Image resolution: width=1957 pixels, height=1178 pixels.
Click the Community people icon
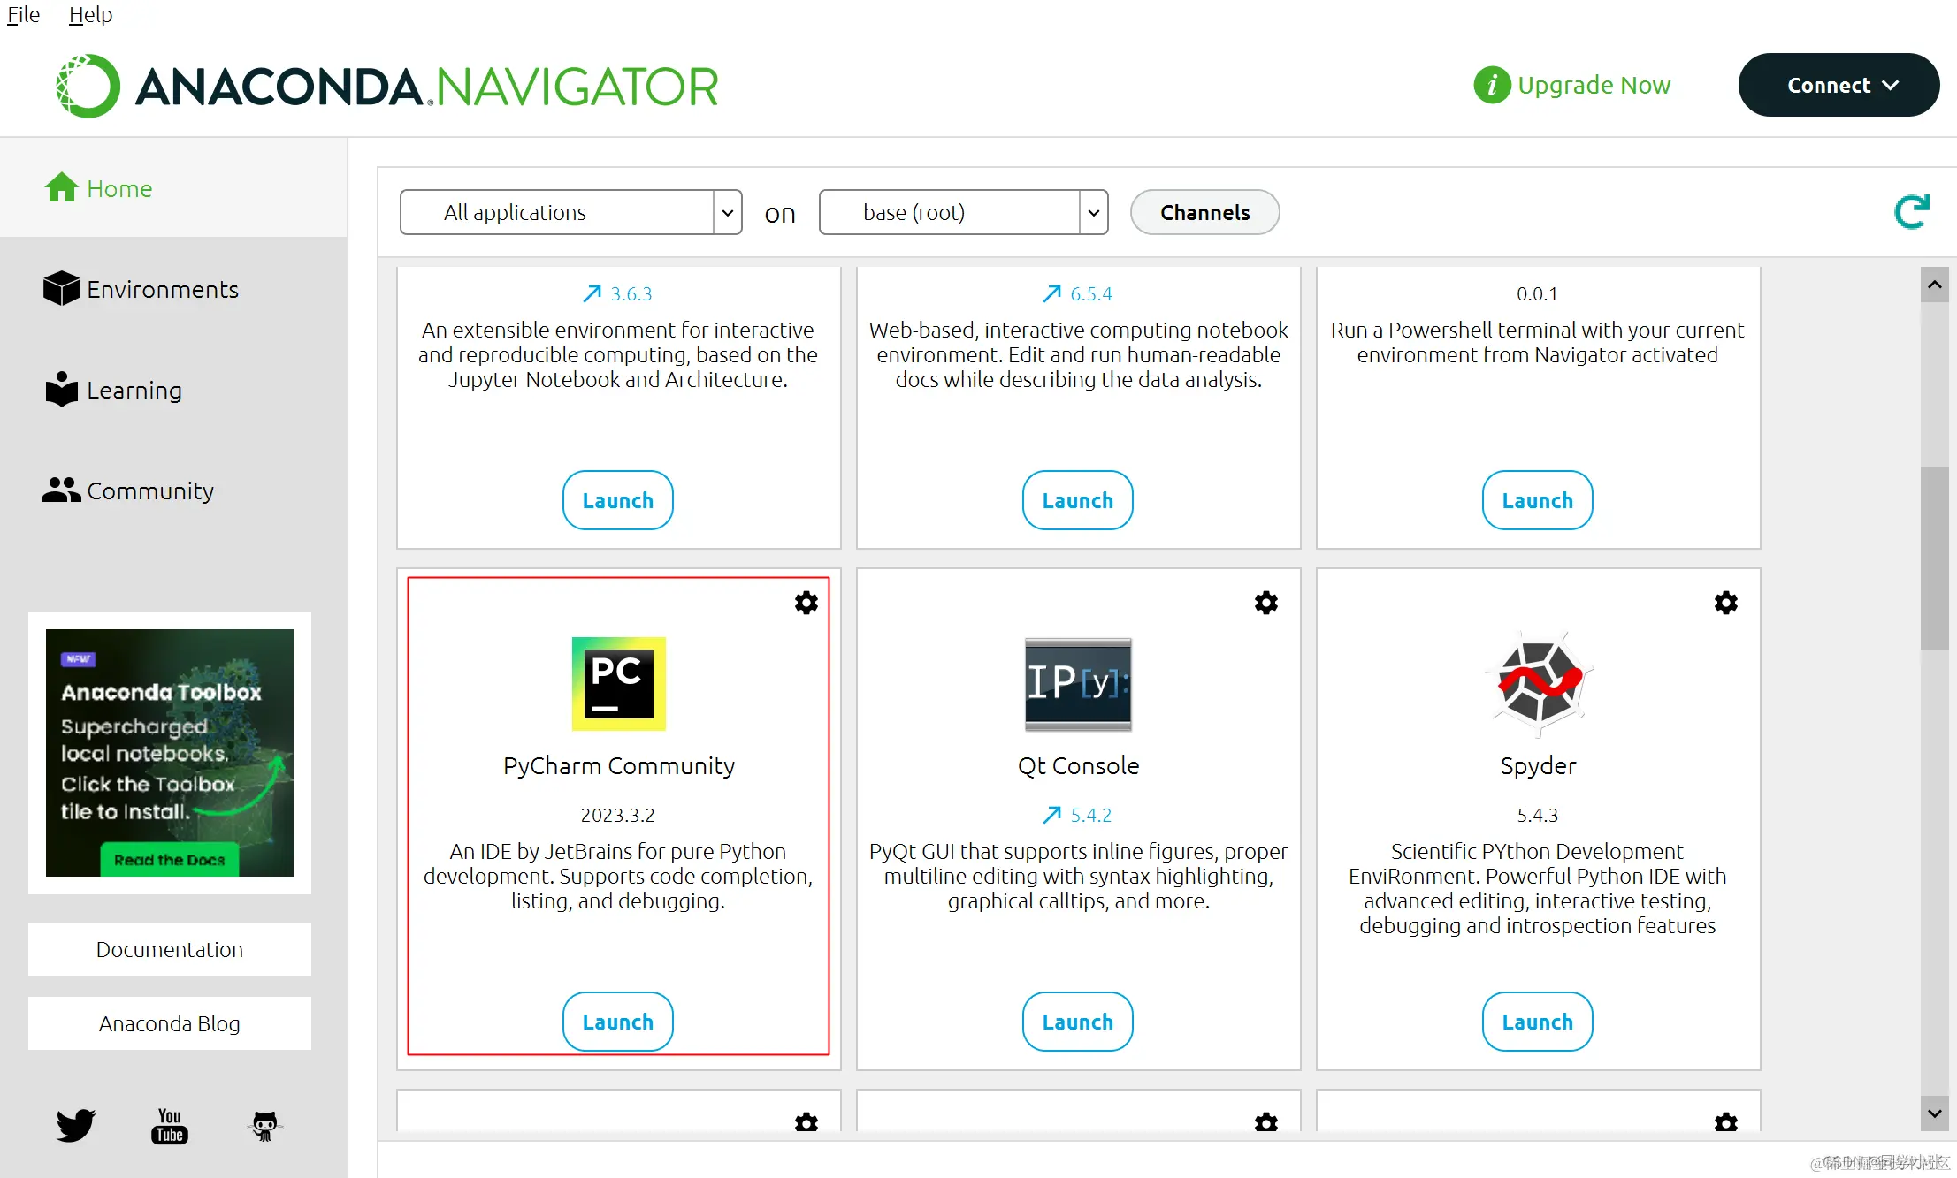[61, 490]
